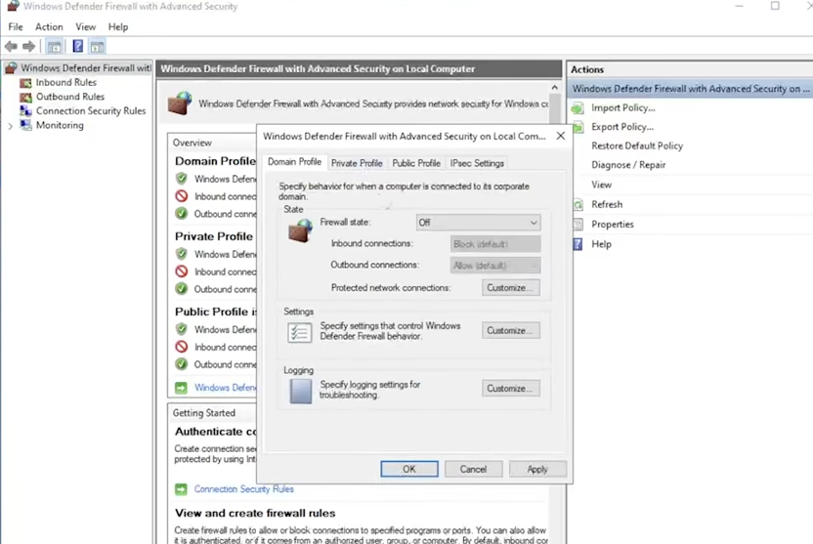Screen dimensions: 813x544
Task: Open the Inbound connections dropdown
Action: coord(495,244)
